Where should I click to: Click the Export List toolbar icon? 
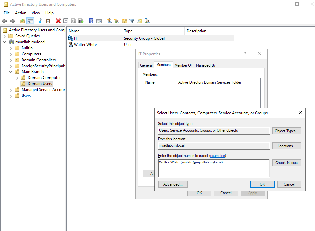coord(81,21)
